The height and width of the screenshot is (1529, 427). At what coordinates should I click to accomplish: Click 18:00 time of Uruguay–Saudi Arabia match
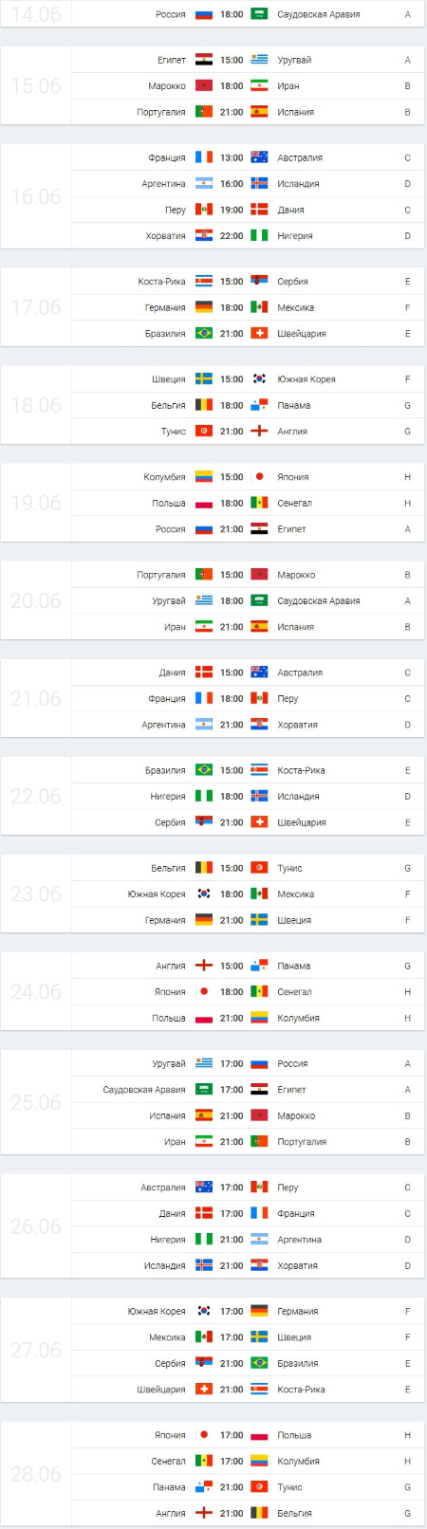point(232,601)
